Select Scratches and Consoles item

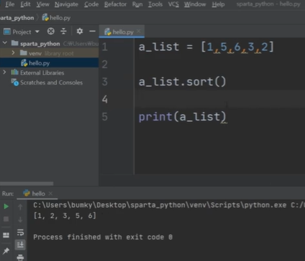click(47, 82)
